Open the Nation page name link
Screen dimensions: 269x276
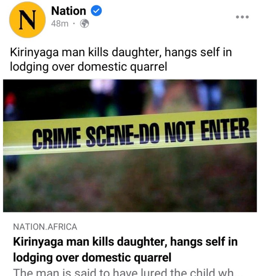click(69, 11)
